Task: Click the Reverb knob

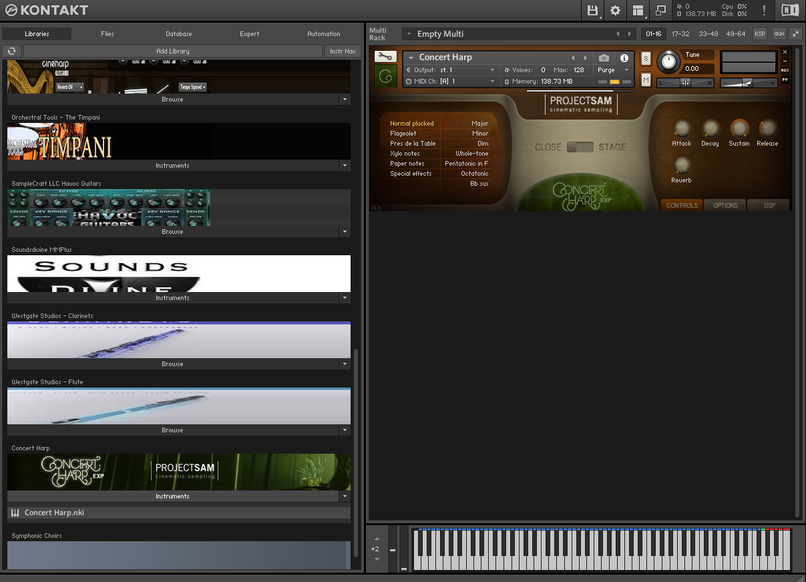Action: click(x=682, y=165)
